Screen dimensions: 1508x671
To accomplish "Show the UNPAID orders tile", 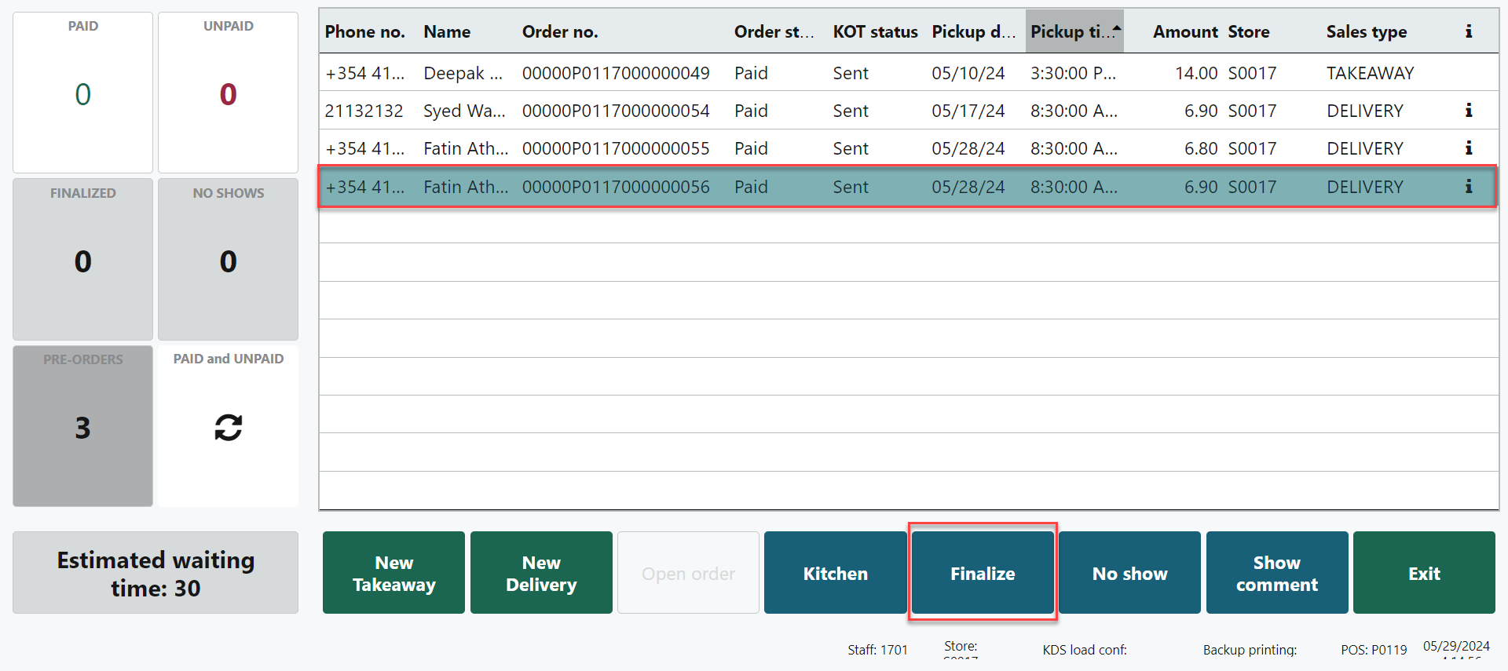I will pyautogui.click(x=228, y=93).
